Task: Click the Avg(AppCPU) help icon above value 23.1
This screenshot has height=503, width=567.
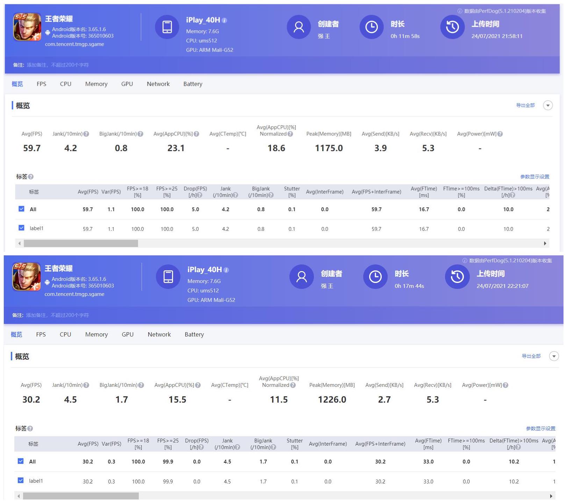Action: pyautogui.click(x=196, y=134)
